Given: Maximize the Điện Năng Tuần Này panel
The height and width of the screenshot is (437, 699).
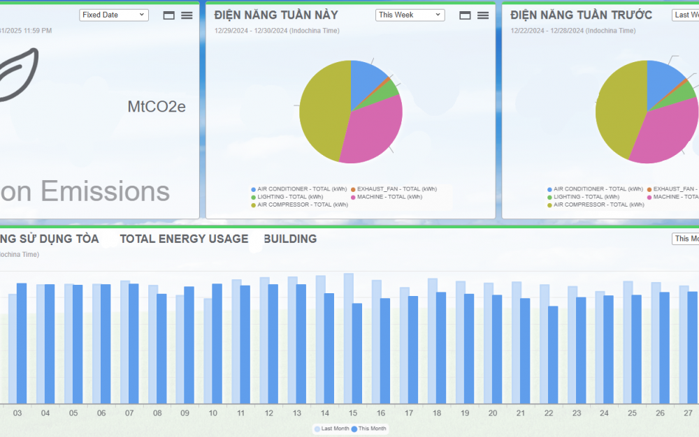Looking at the screenshot, I should pos(465,15).
